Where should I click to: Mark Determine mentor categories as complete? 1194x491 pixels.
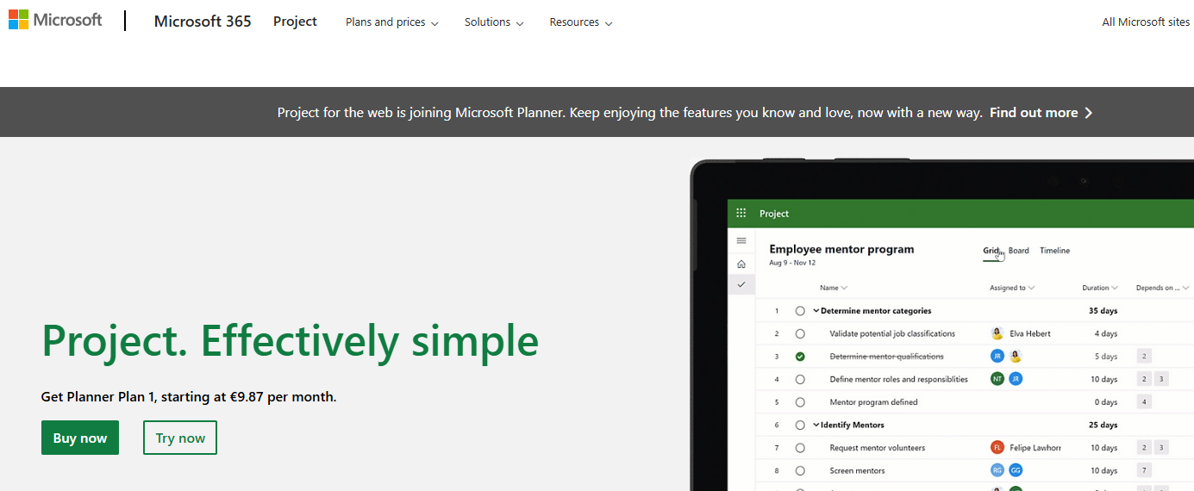click(800, 311)
